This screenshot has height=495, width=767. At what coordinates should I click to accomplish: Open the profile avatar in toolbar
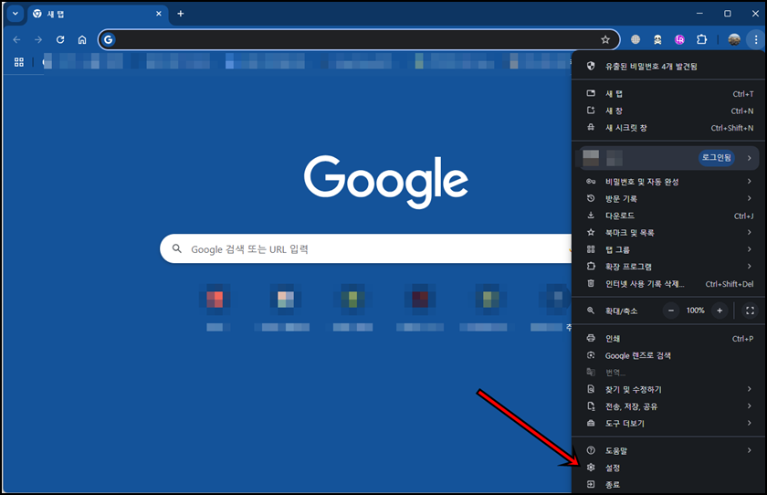[x=734, y=39]
